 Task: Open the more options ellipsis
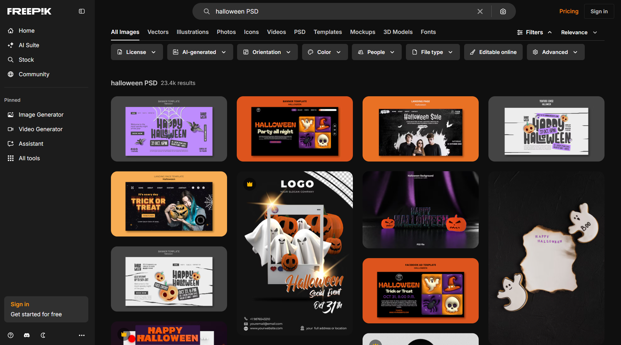click(x=82, y=335)
